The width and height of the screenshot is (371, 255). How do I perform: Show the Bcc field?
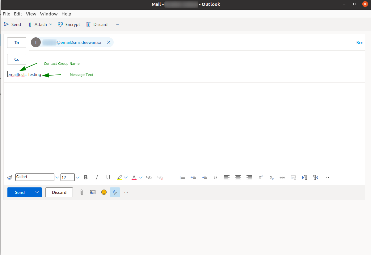[360, 43]
